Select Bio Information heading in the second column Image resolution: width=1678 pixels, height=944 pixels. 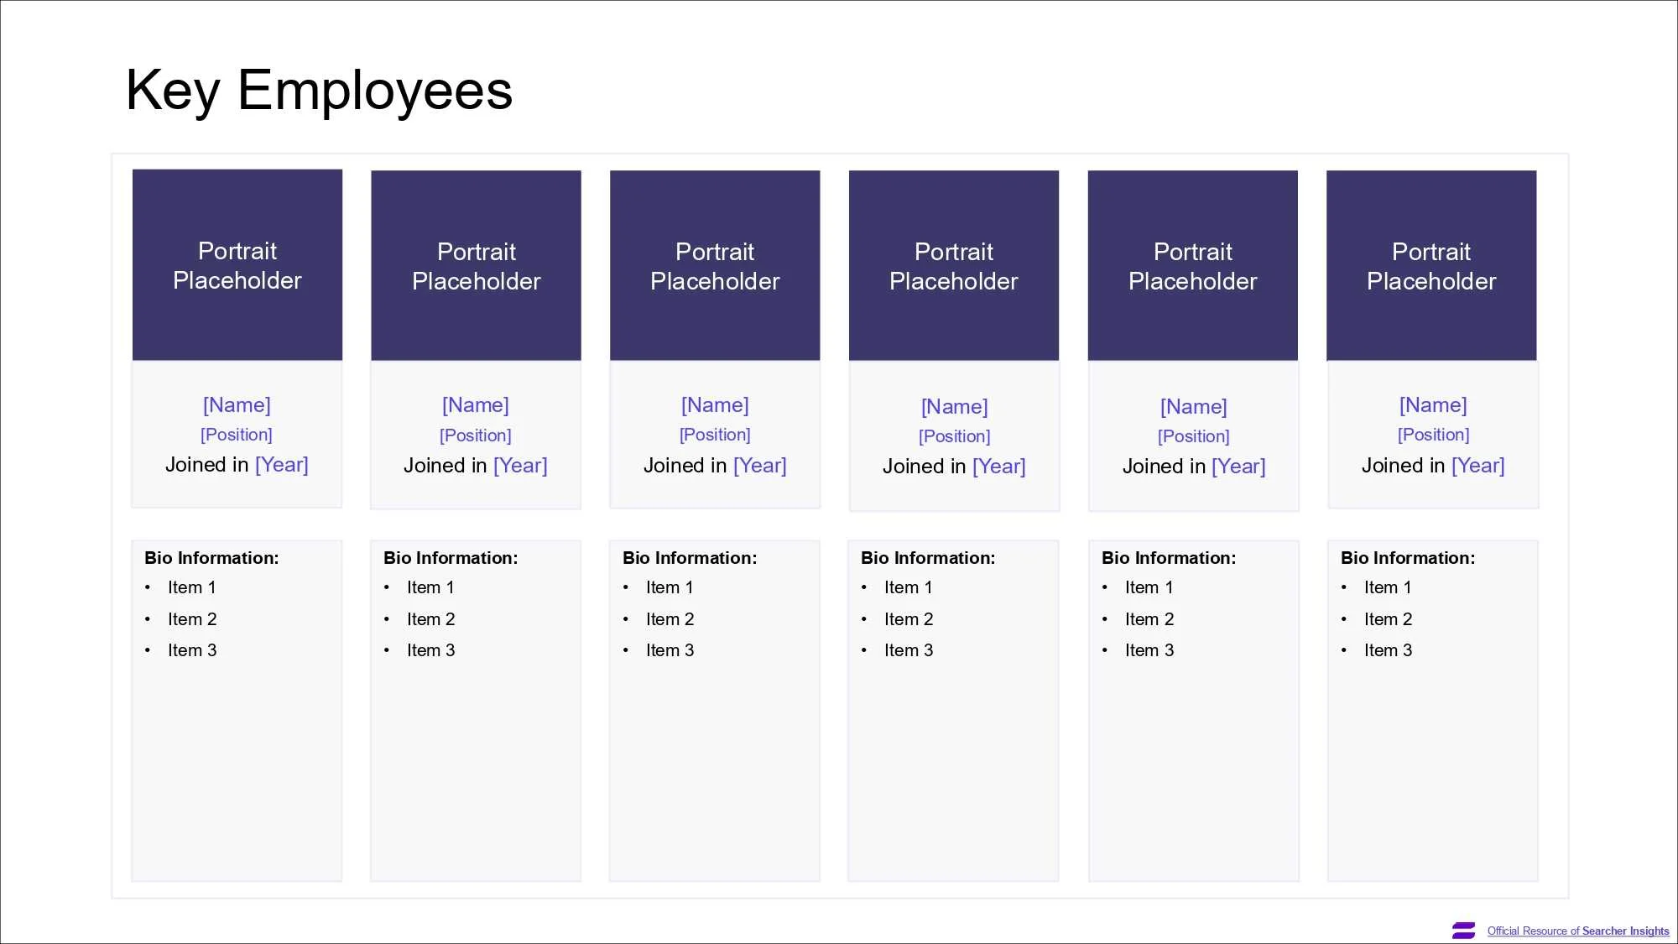tap(451, 558)
